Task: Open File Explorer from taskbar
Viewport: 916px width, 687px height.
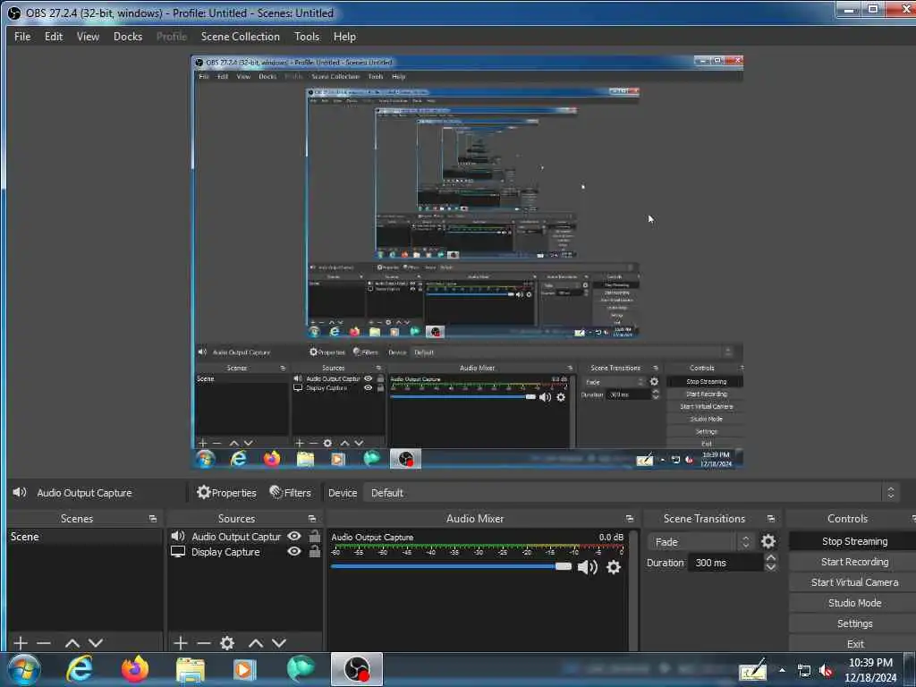Action: point(191,669)
